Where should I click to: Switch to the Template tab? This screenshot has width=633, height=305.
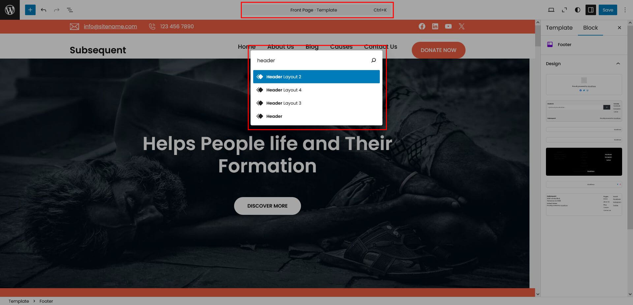point(559,28)
